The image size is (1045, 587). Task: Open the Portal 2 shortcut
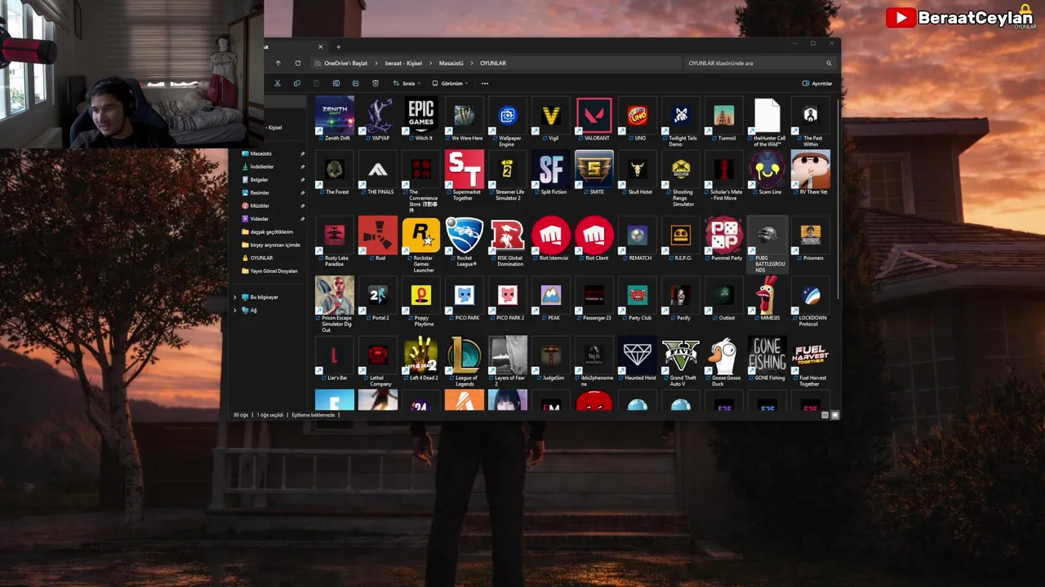(x=378, y=295)
